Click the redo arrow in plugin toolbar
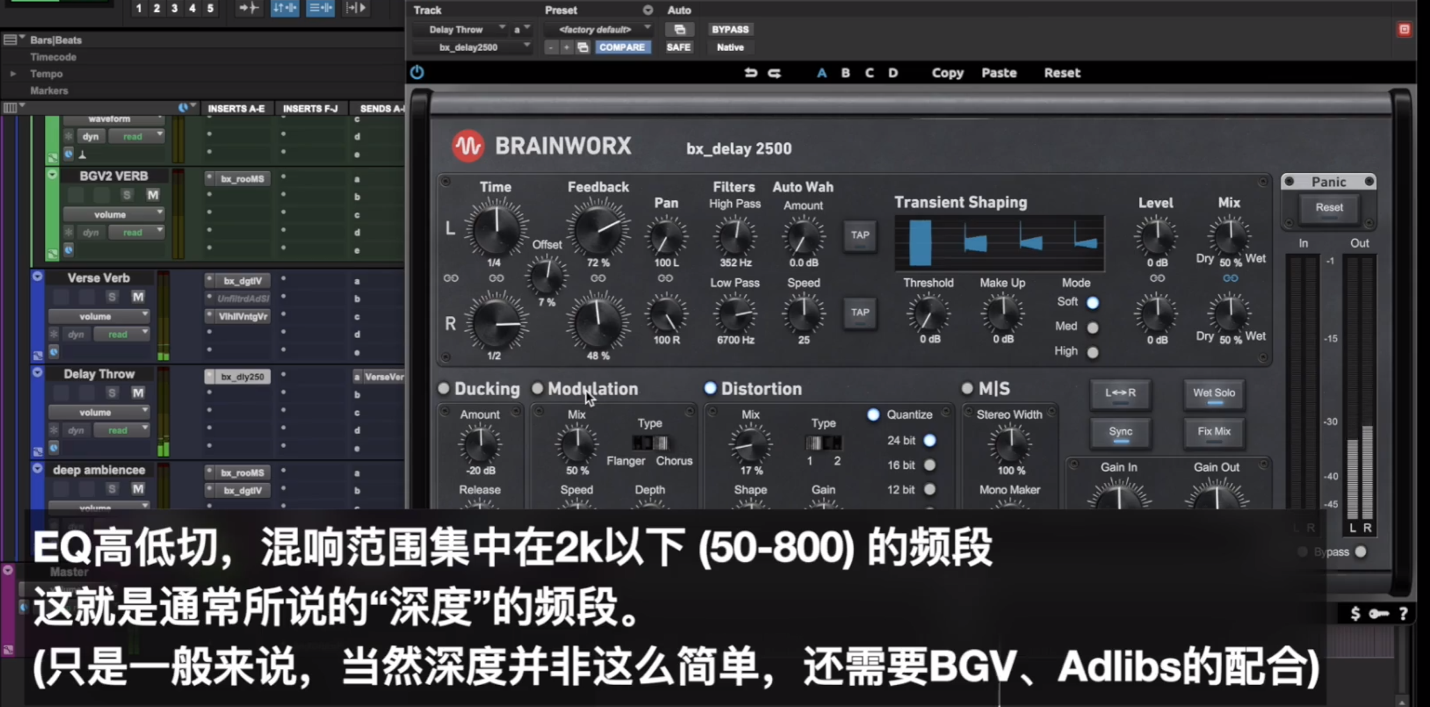 [775, 73]
